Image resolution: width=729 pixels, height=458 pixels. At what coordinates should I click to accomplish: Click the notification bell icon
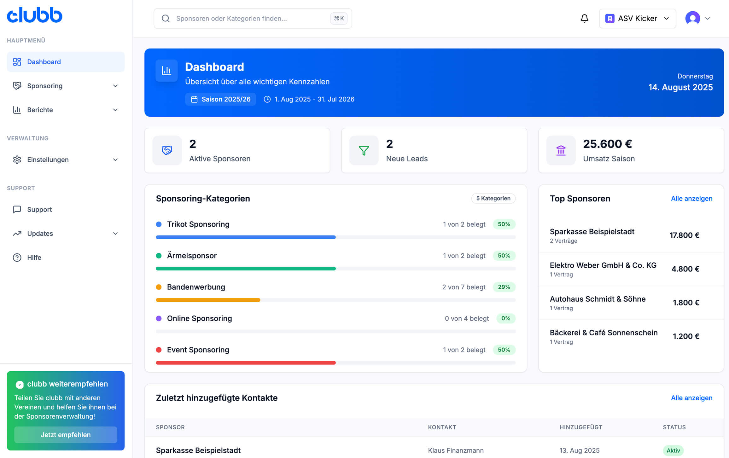(584, 19)
